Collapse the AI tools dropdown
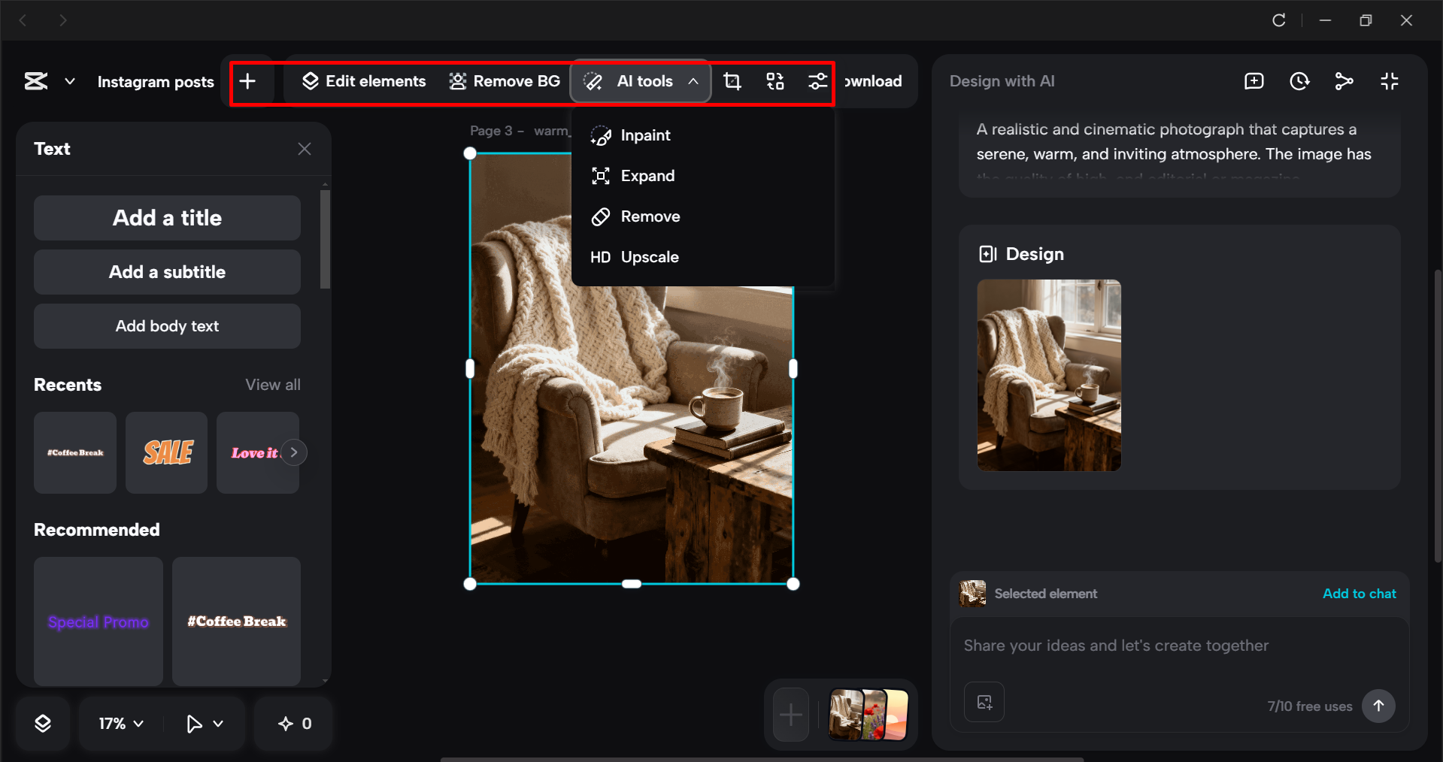The height and width of the screenshot is (762, 1443). (693, 81)
